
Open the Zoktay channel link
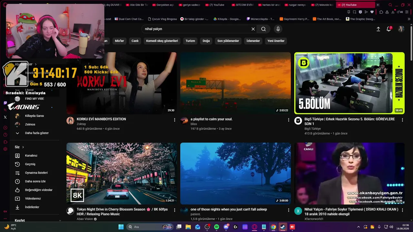[x=81, y=124]
